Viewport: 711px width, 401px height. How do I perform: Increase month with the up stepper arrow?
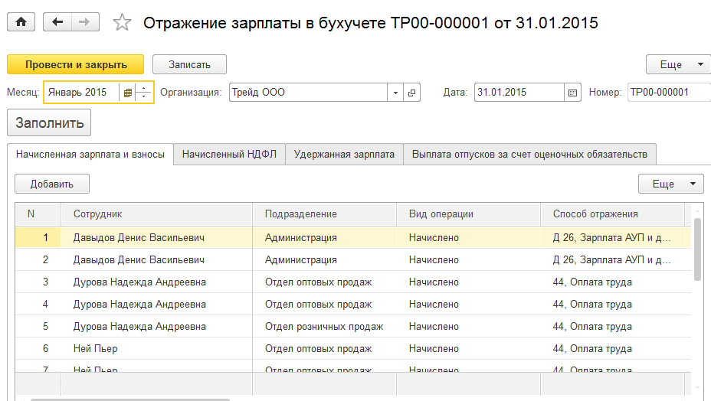[x=144, y=88]
